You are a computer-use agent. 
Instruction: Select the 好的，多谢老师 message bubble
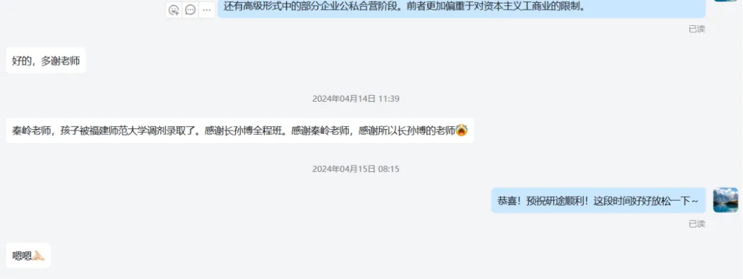tap(46, 60)
